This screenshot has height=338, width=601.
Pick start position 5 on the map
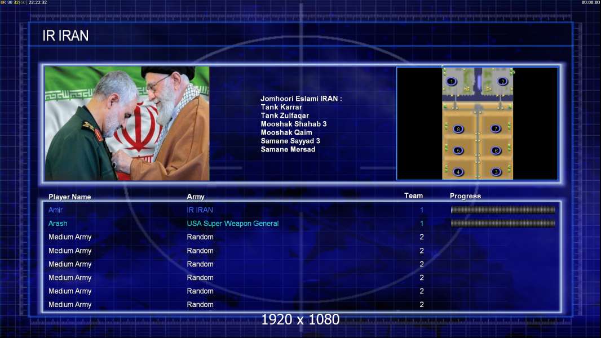[x=458, y=150]
